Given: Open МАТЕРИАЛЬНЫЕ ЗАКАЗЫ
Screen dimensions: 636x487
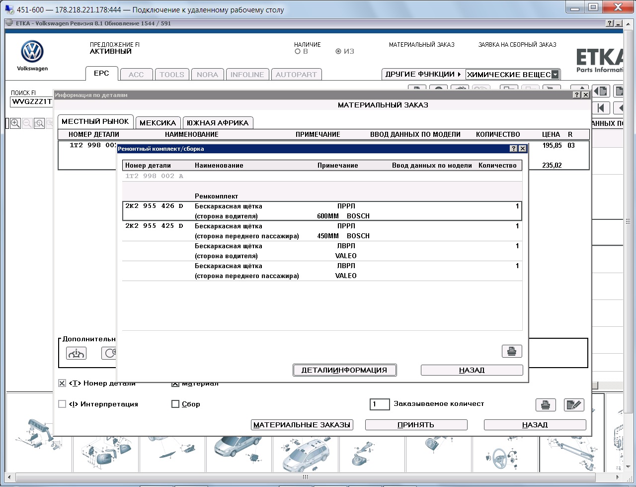Looking at the screenshot, I should [x=302, y=425].
